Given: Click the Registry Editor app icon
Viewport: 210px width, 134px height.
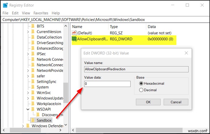Looking at the screenshot, I should (x=5, y=5).
